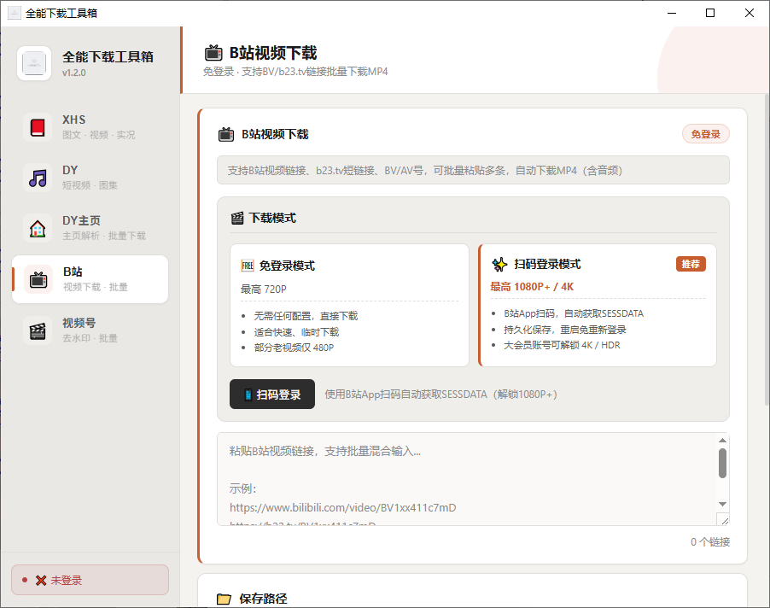Image resolution: width=770 pixels, height=608 pixels.
Task: Click 无需任何配置，直接下载 bullet
Action: (306, 316)
